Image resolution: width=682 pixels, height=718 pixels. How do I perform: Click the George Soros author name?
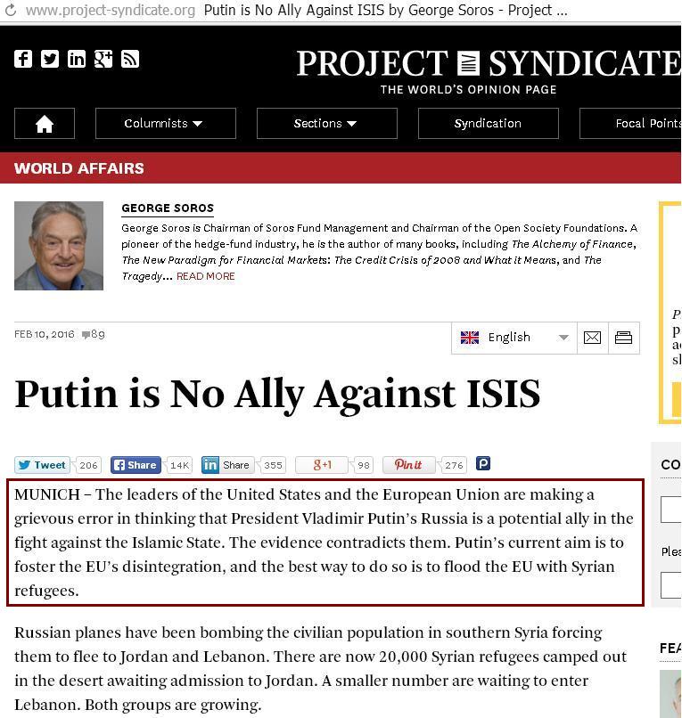coord(168,208)
